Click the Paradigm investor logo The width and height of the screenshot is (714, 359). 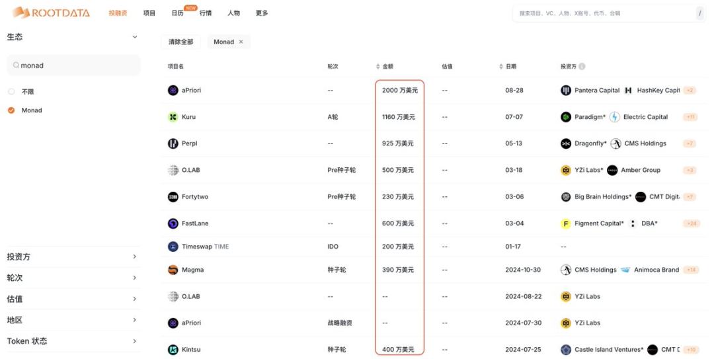tap(566, 117)
